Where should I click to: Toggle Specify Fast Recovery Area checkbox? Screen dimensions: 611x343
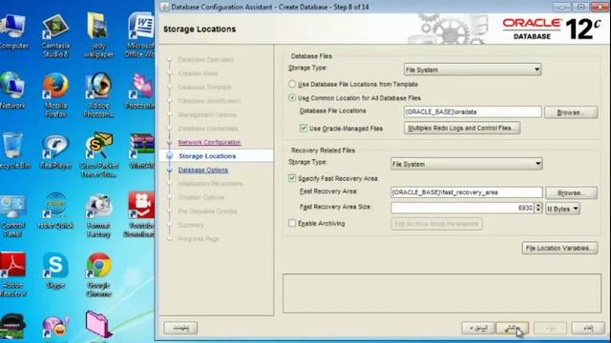pyautogui.click(x=292, y=178)
